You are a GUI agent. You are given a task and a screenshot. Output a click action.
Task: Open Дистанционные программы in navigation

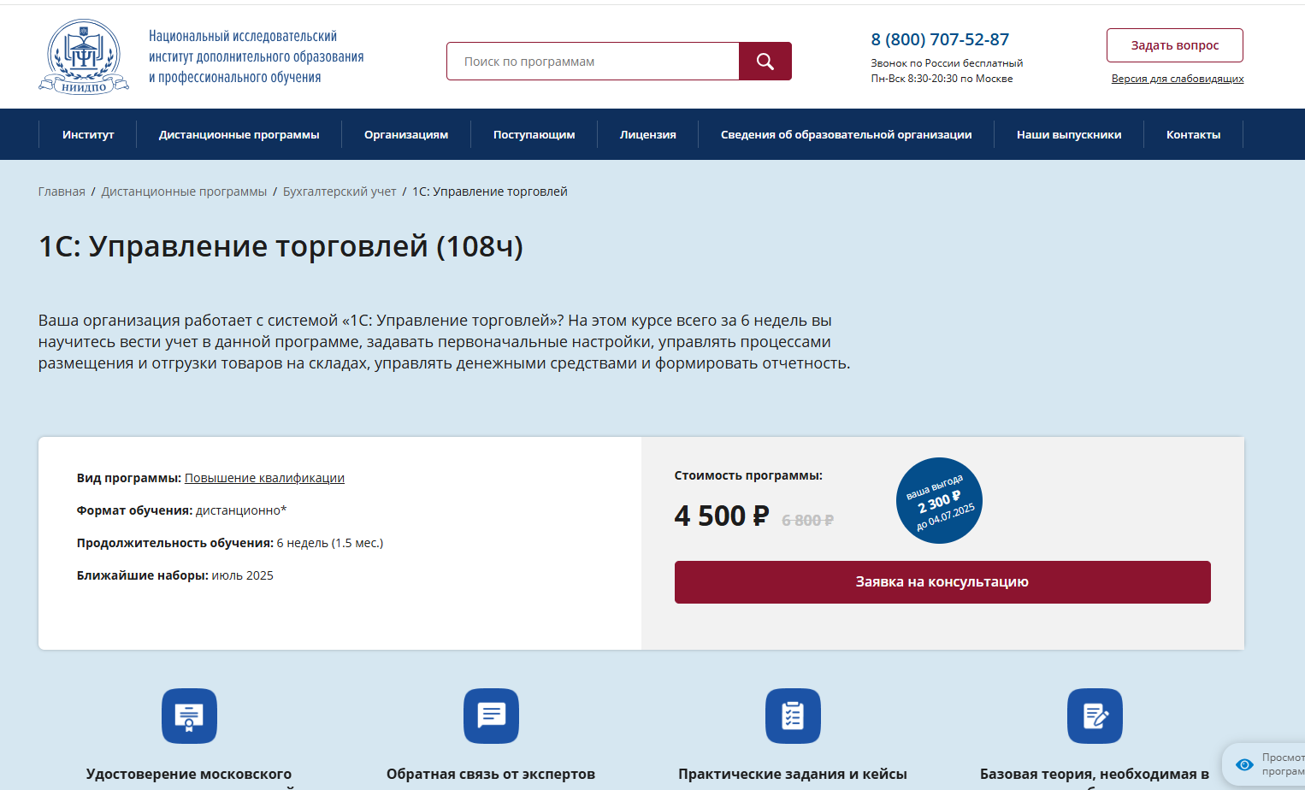pos(239,134)
